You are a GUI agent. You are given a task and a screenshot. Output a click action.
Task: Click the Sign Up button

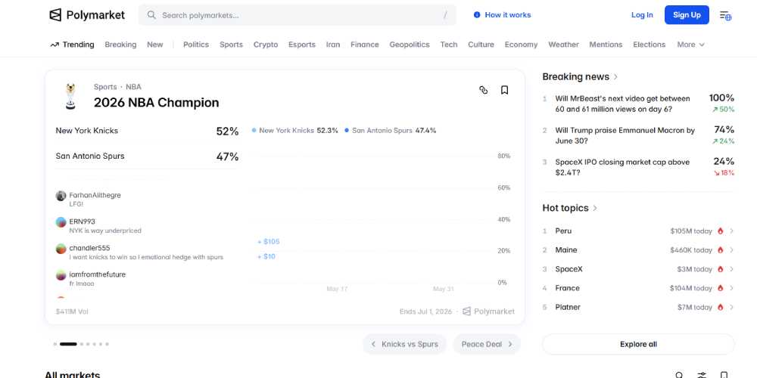[x=687, y=15]
